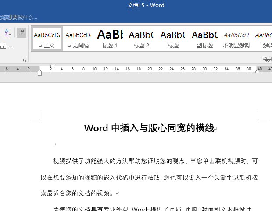Apply the 不明显强调 style
The width and height of the screenshot is (272, 211).
coord(236,39)
